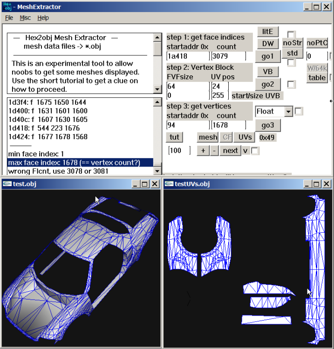Click step 1 count field 3079
Viewport: 334px width, 349px height.
(x=228, y=56)
